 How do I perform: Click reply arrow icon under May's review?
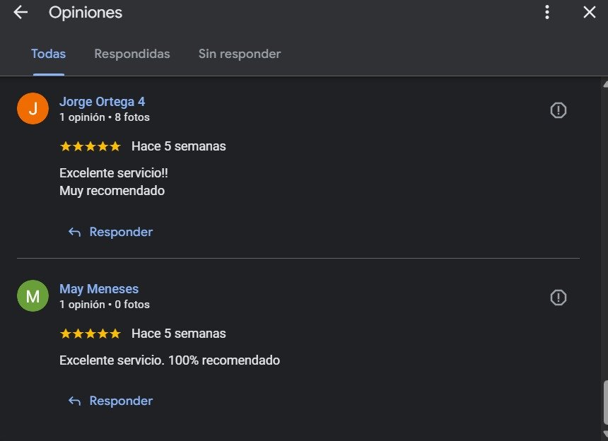(x=74, y=401)
